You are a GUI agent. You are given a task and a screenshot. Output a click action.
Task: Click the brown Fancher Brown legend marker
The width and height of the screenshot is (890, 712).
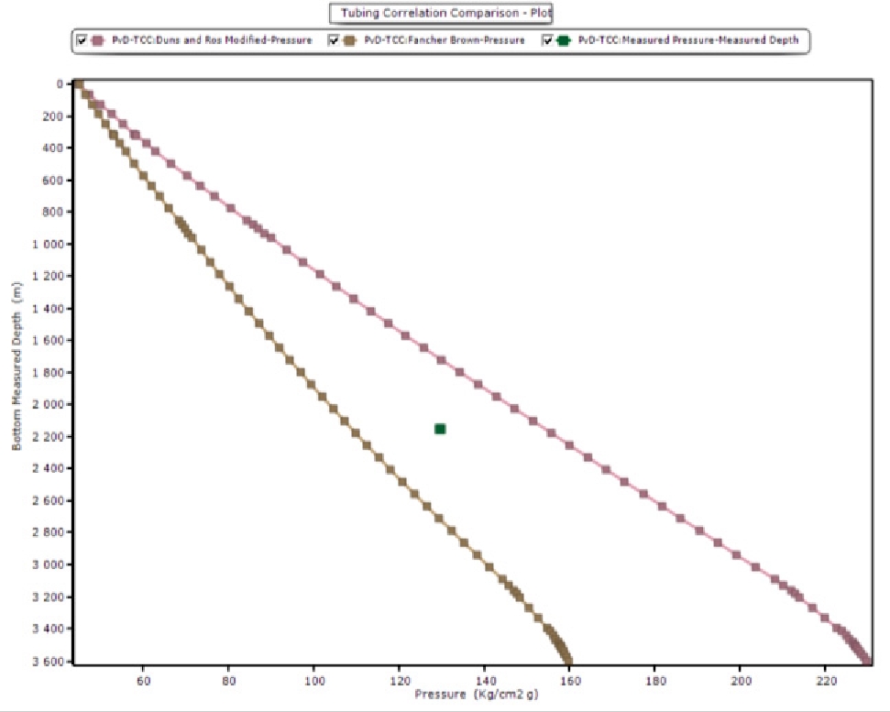tap(349, 40)
